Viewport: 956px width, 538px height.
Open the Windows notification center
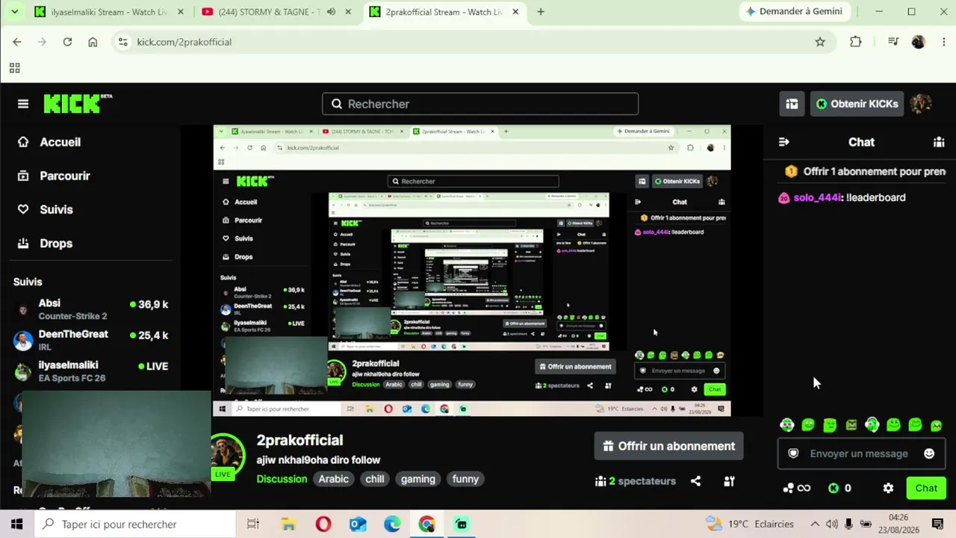click(937, 525)
